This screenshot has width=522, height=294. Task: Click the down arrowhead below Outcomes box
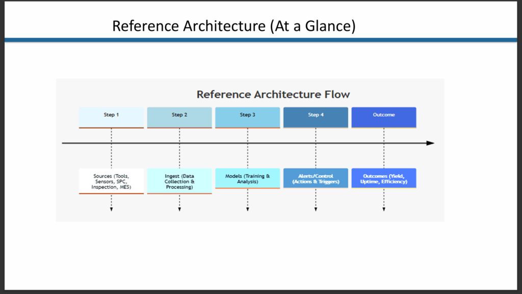(384, 209)
